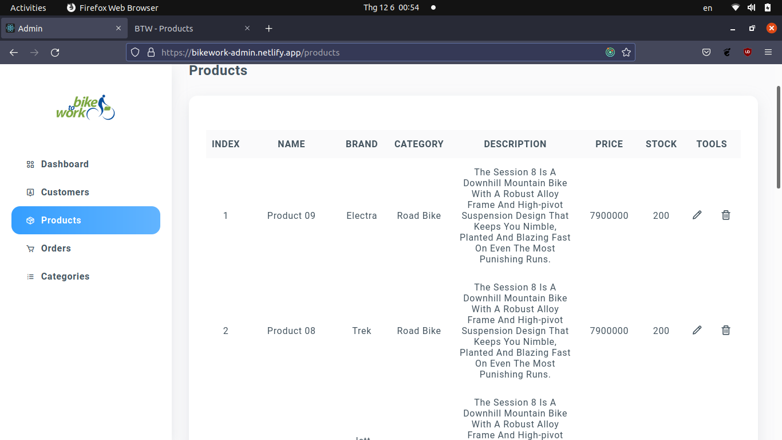Open the Dashboard from the sidebar
Image resolution: width=782 pixels, height=440 pixels.
click(64, 164)
